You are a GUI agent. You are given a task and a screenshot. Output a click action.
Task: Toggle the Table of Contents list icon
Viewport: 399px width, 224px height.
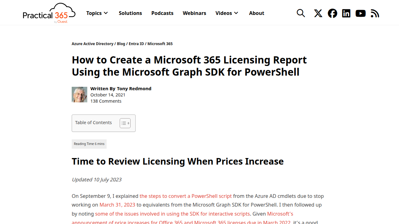(125, 123)
